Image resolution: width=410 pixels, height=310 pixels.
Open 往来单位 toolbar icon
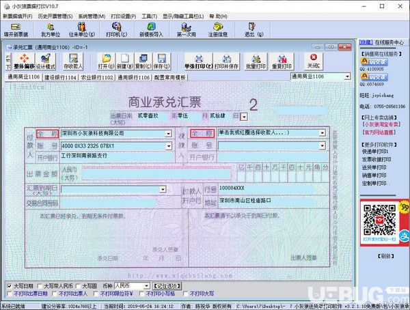point(82,29)
